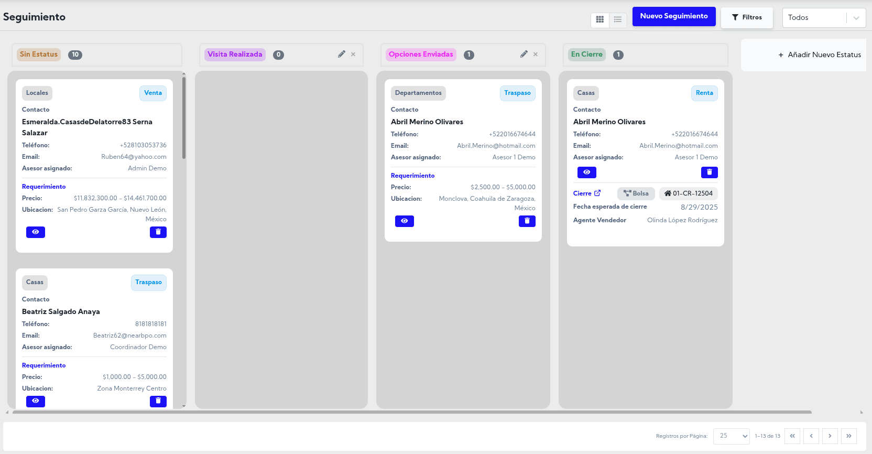Open the records per page dropdown
The image size is (872, 454).
tap(731, 436)
